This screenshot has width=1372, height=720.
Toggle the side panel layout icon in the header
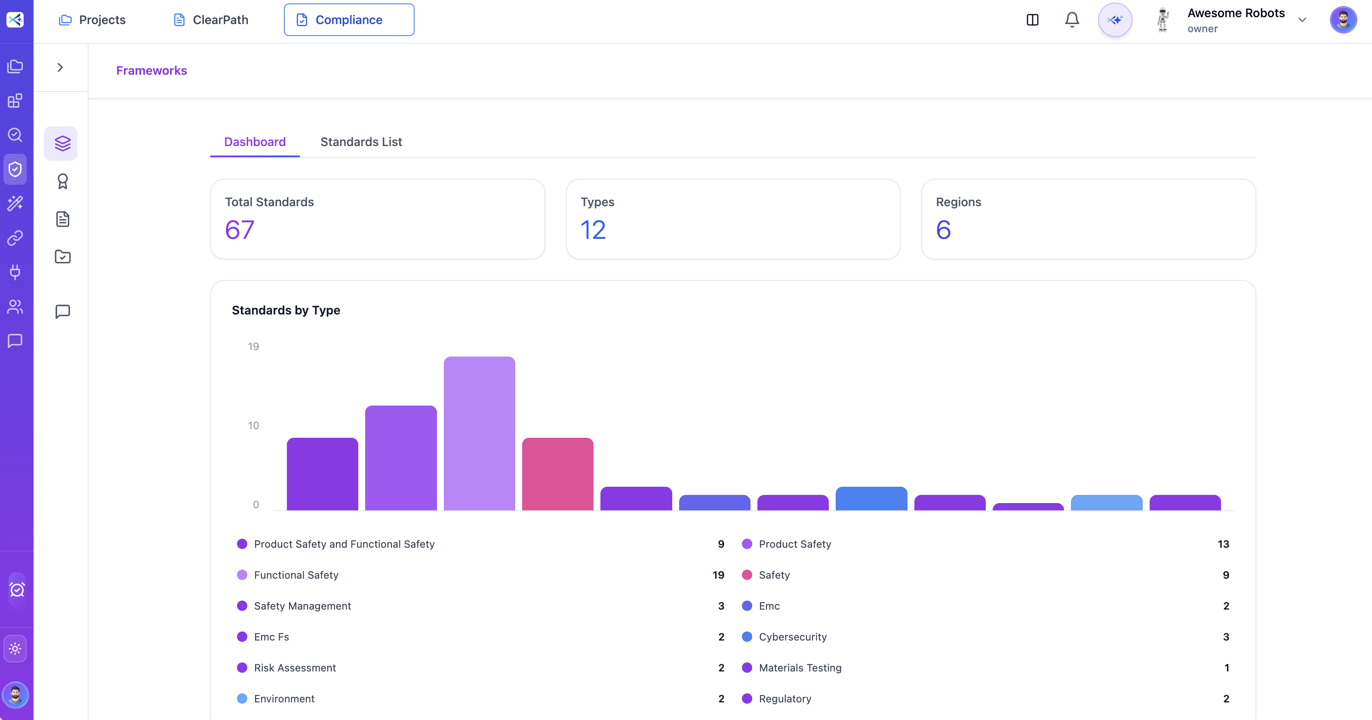tap(1032, 19)
